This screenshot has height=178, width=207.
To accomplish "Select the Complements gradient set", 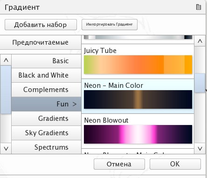I will point(46,90).
